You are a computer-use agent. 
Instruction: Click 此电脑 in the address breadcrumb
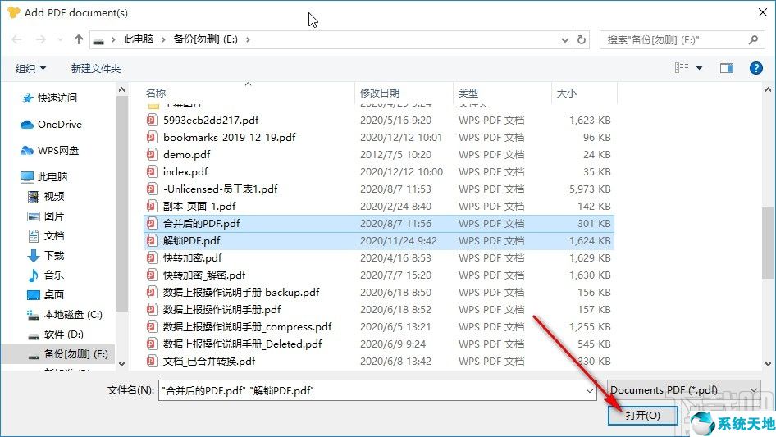(139, 39)
